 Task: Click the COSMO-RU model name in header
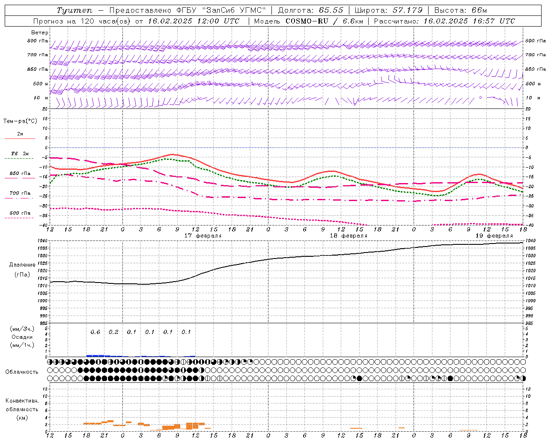coord(307,21)
